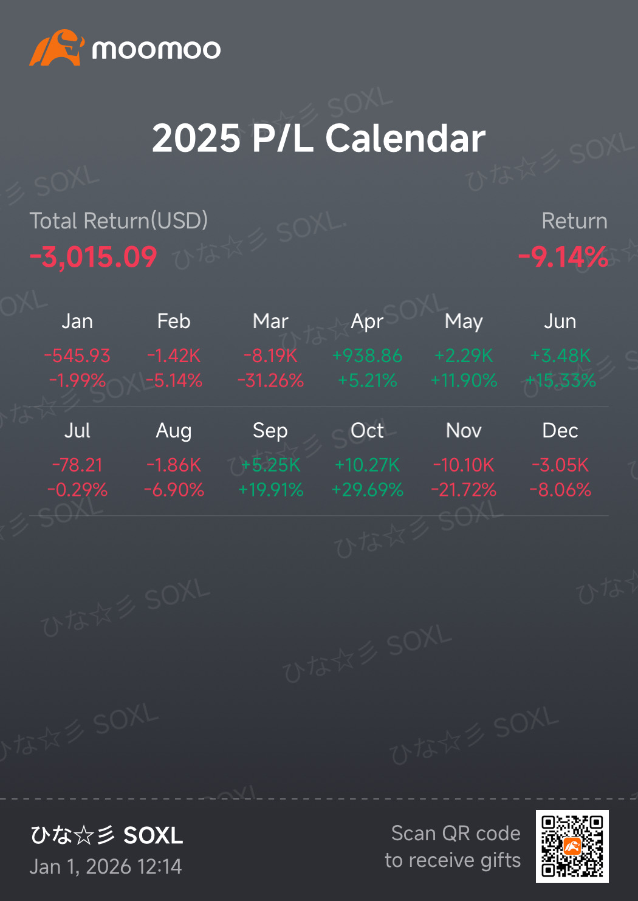The image size is (638, 901).
Task: Select the Sep +19.91% entry
Action: 270,490
